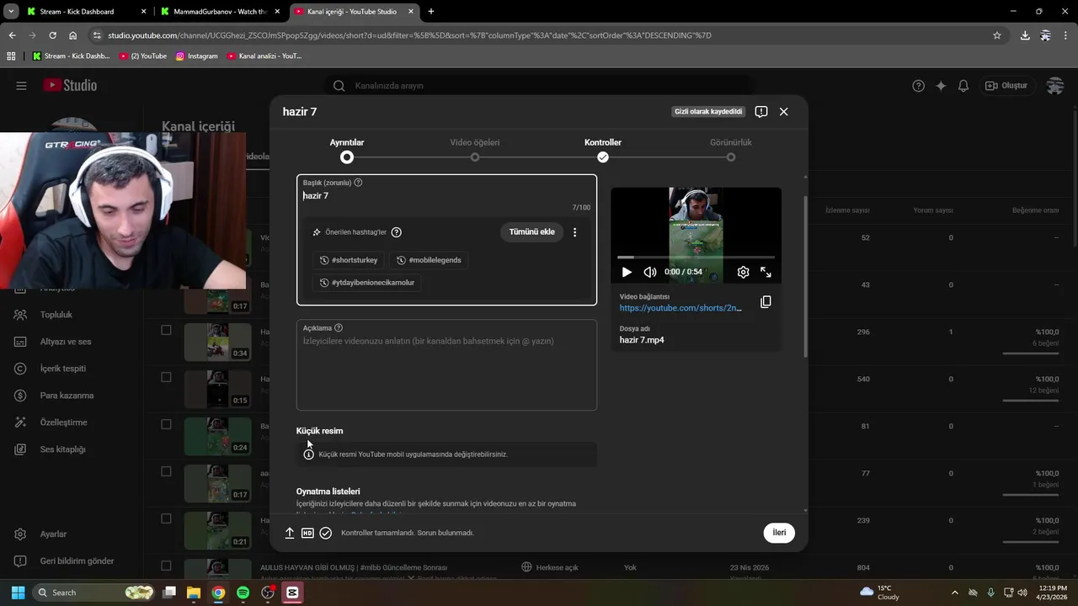Switch to the MammadGurbanov browser tab
Screen dimensions: 1078x606
click(x=219, y=12)
